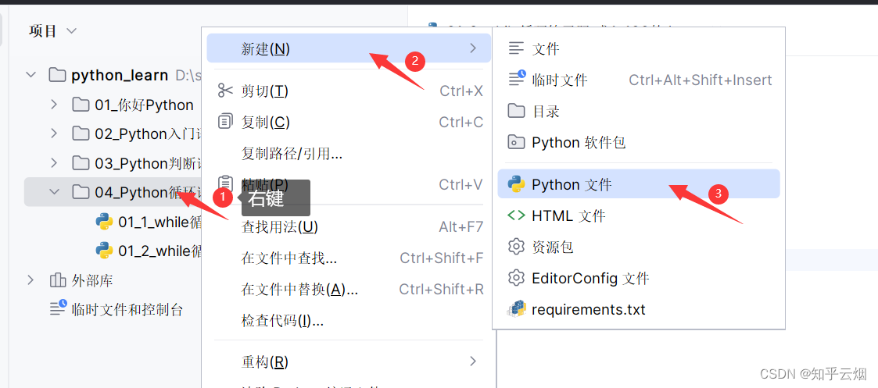Image resolution: width=878 pixels, height=388 pixels.
Task: Click the Ctrl+X shortcut text
Action: click(x=461, y=91)
